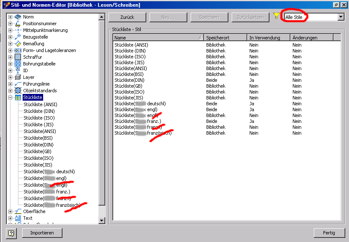Click the Form- und Lagetoleranzen icon
Viewport: 349px width, 242px height.
click(18, 51)
